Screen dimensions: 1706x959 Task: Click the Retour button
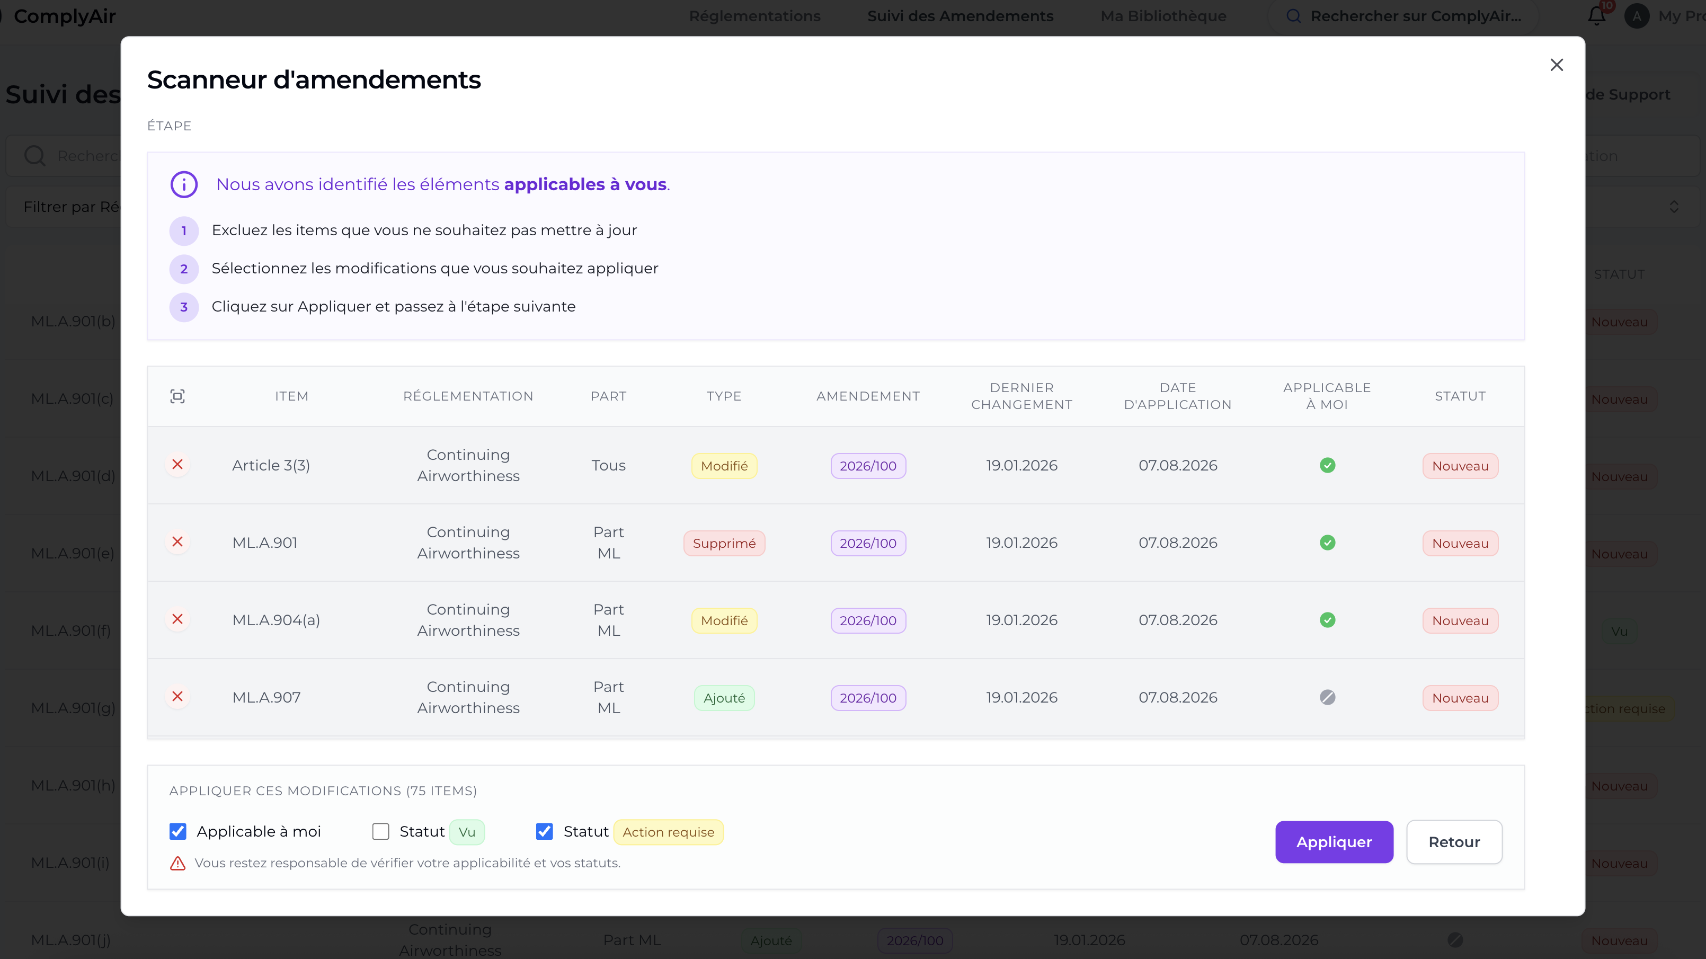pos(1454,842)
